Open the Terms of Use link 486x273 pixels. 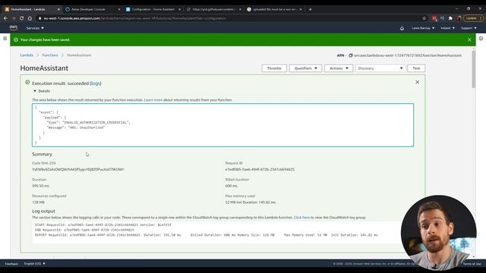pos(472,264)
